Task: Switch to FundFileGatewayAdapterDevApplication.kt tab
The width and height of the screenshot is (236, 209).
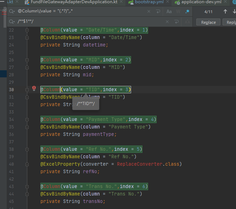Action: pos(74,2)
